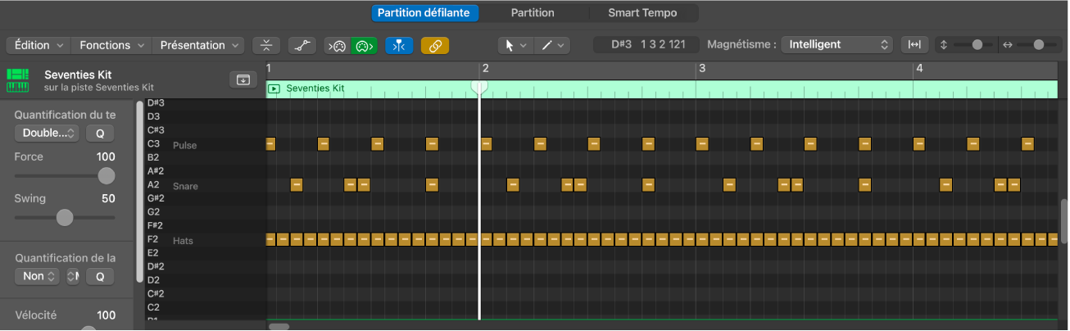Viewport: 1070px width, 331px height.
Task: Click the collapse mode icon in toolbar
Action: point(265,46)
